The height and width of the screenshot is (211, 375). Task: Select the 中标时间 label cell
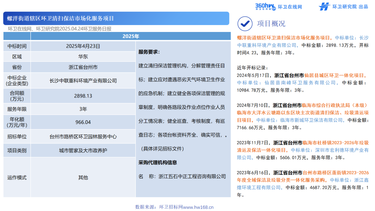(17, 46)
